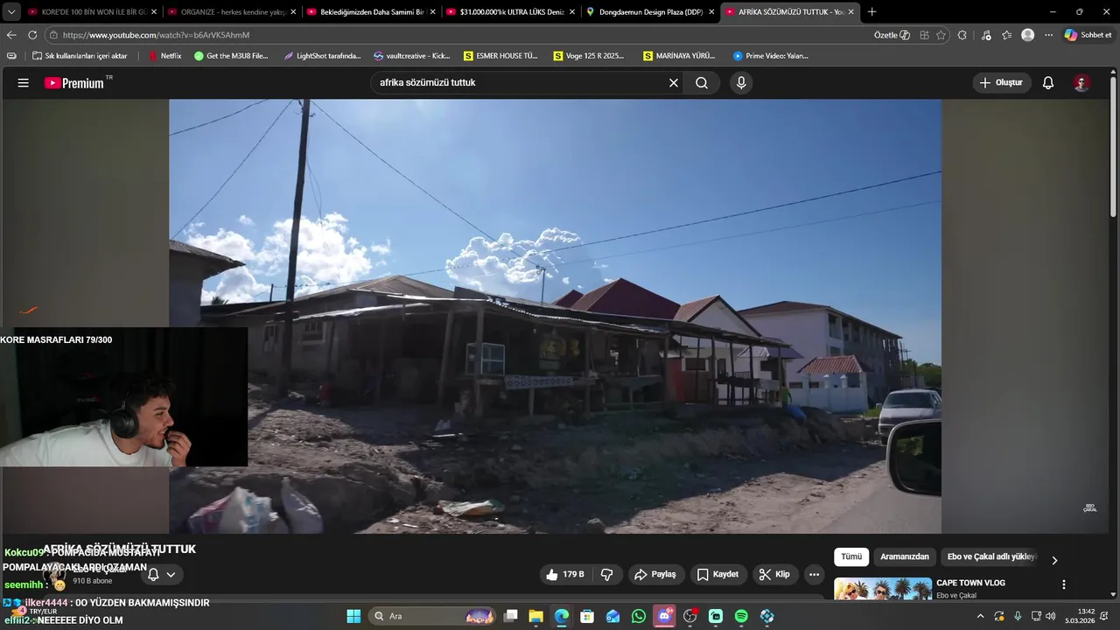Go back with the browser back arrow
Image resolution: width=1120 pixels, height=630 pixels.
pos(11,35)
